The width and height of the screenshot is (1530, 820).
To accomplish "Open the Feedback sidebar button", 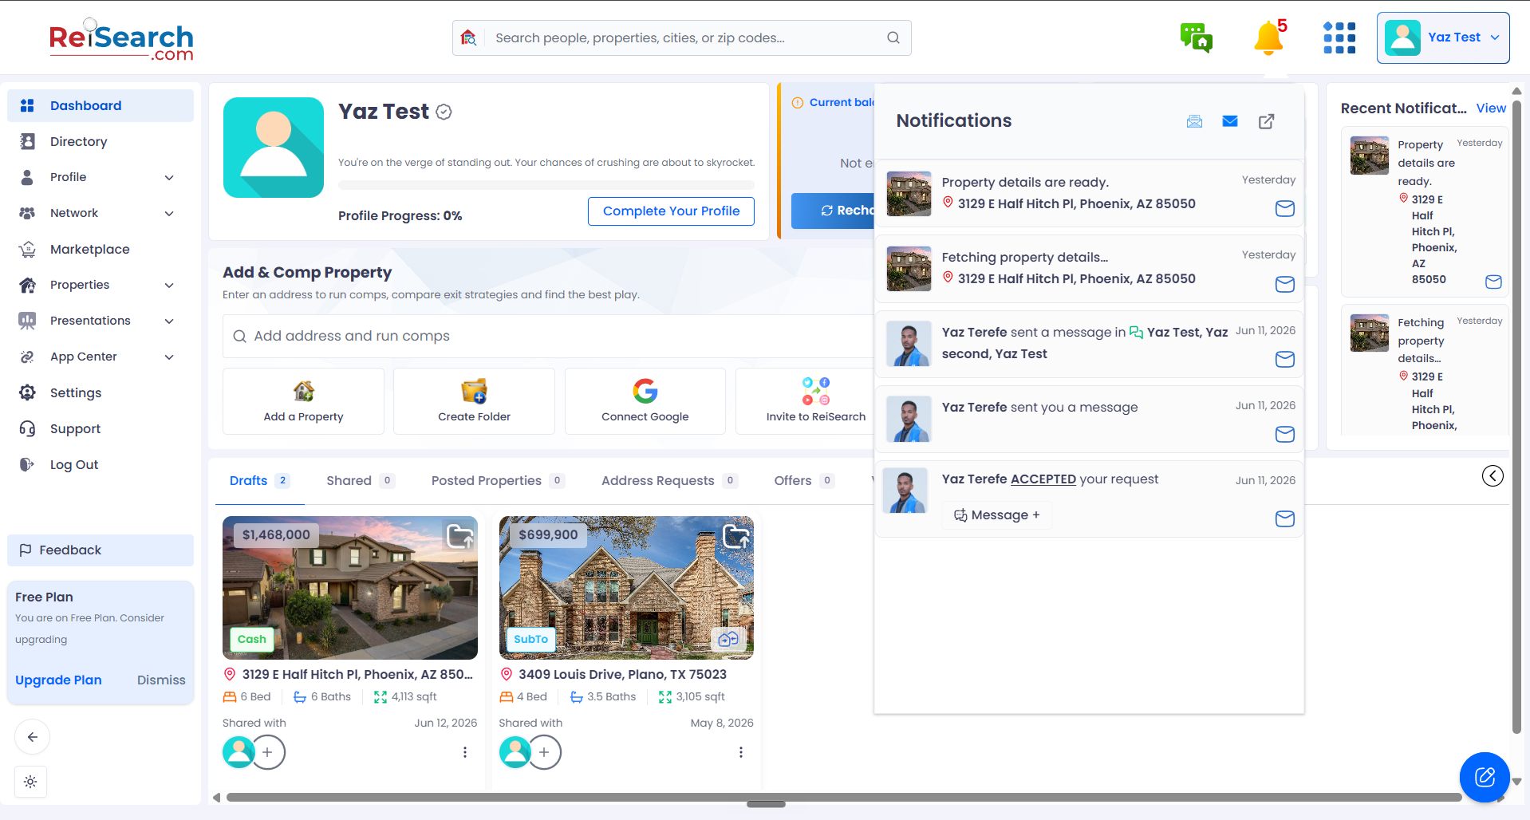I will (101, 550).
